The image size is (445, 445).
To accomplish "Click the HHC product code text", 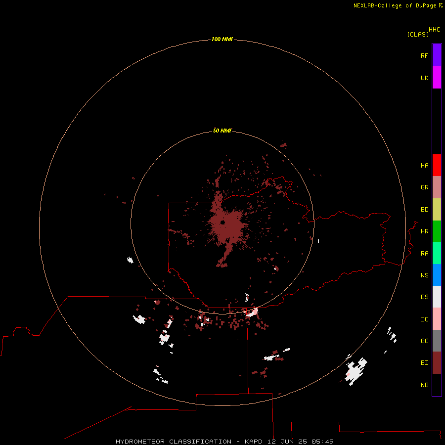I will pyautogui.click(x=434, y=30).
